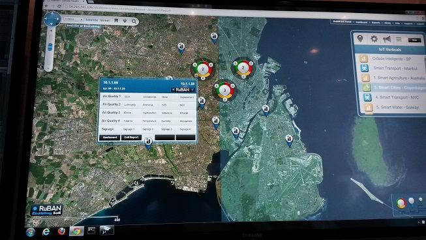Click the Hide button in IoT panel
The width and height of the screenshot is (426, 240).
click(415, 40)
